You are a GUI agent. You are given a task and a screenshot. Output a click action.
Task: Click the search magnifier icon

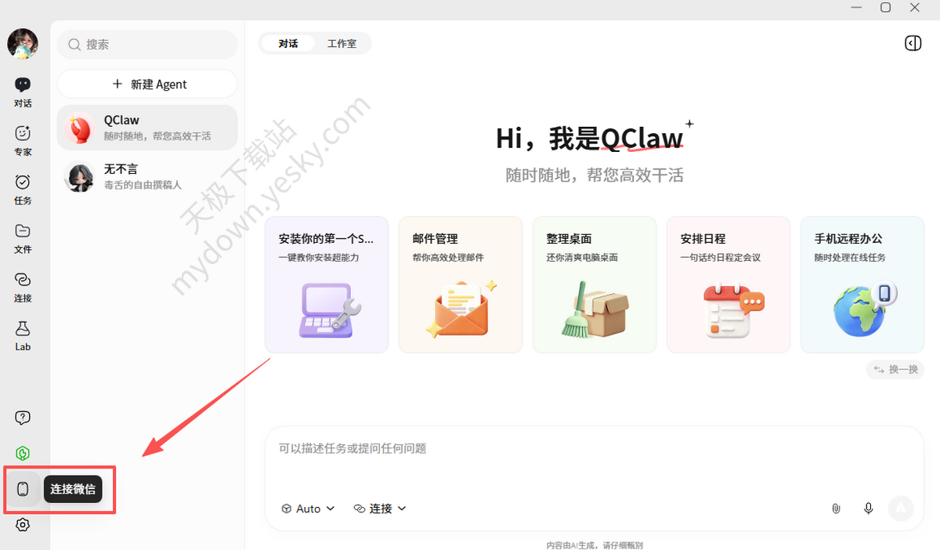74,45
